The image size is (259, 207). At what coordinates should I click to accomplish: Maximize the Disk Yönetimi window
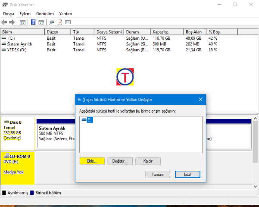click(x=235, y=4)
